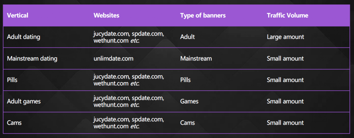Click the Type of banners header
The image size is (354, 138).
(x=203, y=15)
